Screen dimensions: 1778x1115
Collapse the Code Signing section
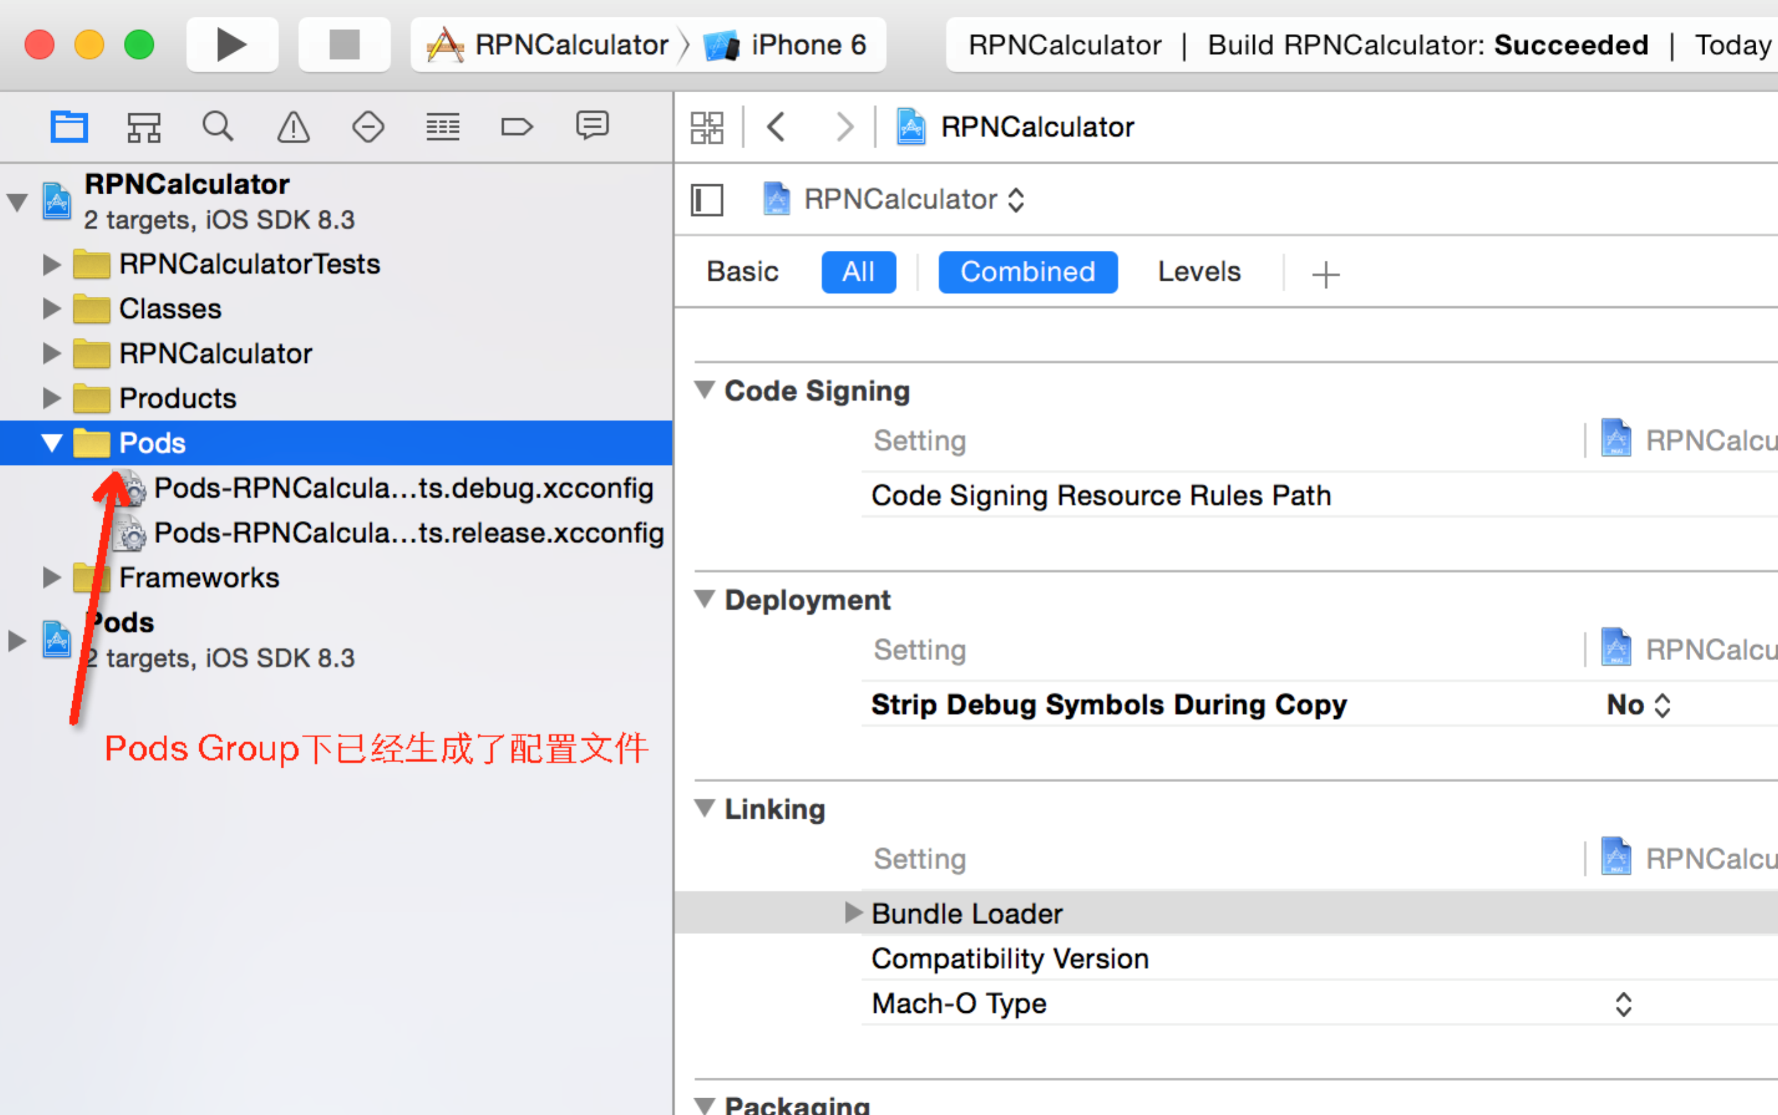tap(705, 390)
